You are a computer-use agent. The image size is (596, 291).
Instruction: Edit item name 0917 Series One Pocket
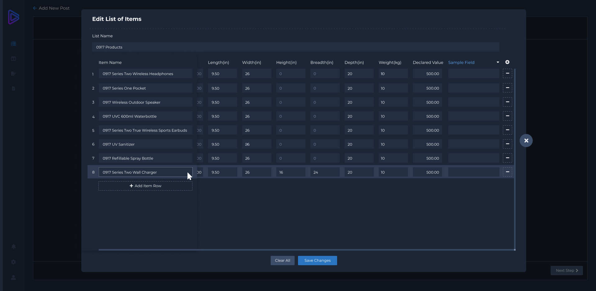tap(145, 88)
